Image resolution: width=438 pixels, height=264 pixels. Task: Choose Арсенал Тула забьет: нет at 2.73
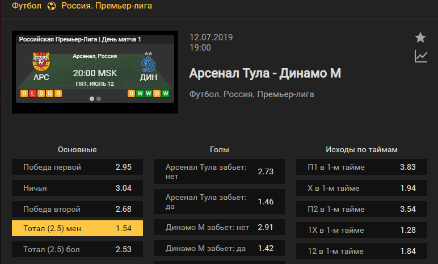pyautogui.click(x=220, y=171)
